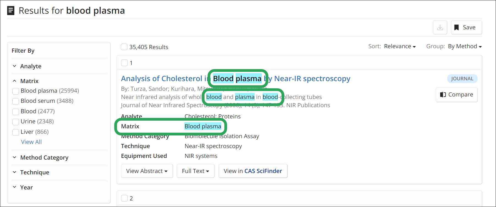Open the Sort Relevance dropdown
This screenshot has height=207, width=496.
400,46
